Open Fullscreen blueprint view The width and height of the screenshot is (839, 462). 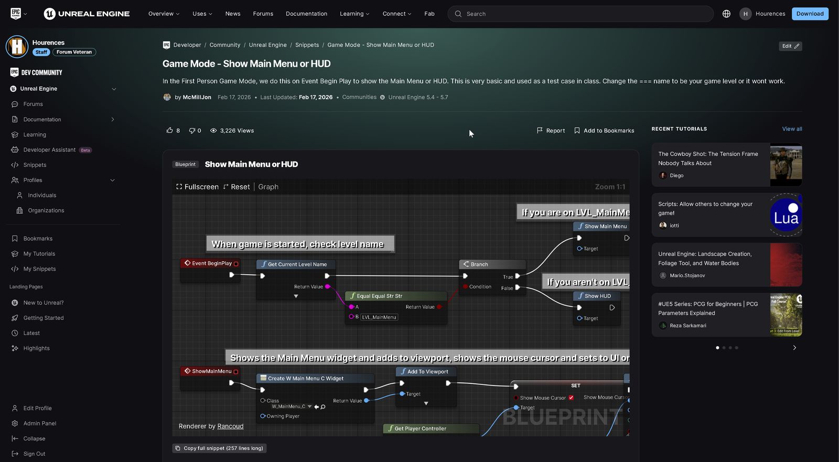coord(197,187)
